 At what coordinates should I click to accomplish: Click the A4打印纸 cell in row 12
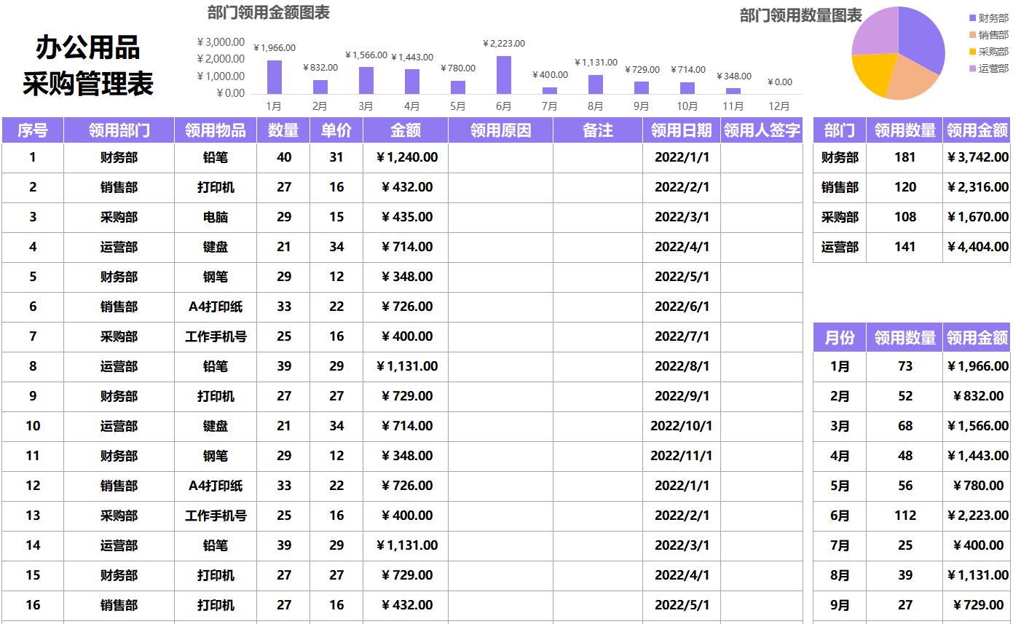click(x=216, y=486)
